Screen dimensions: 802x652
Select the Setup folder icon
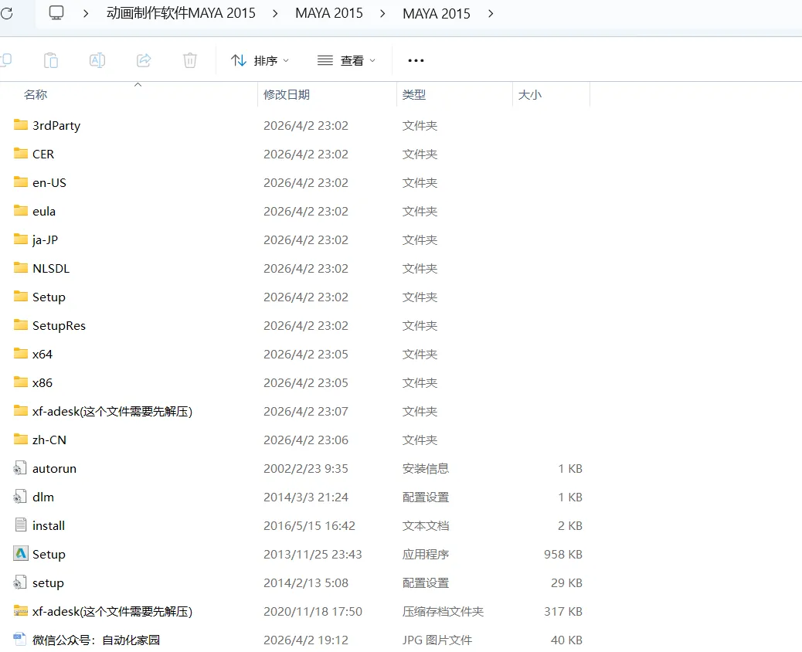(20, 297)
